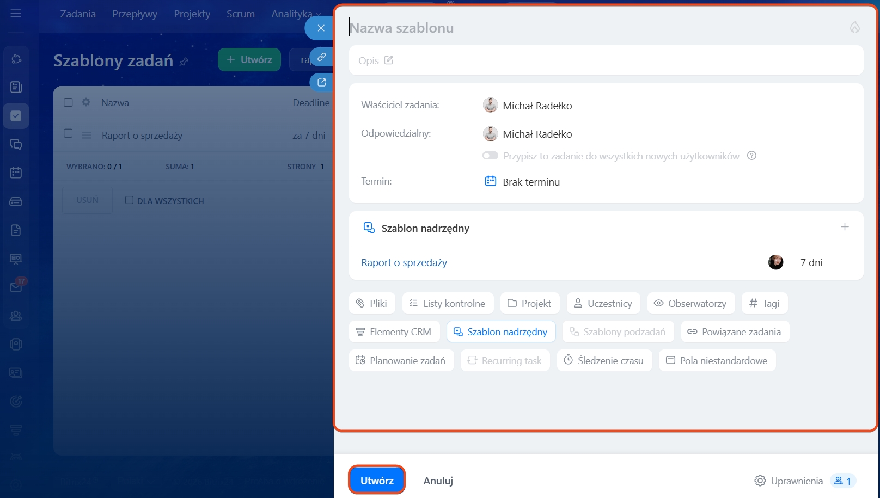Copy link via the chain icon

point(322,57)
